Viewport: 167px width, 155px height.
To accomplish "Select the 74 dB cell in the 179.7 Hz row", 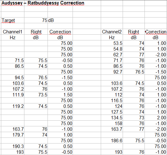I will click(36, 135).
